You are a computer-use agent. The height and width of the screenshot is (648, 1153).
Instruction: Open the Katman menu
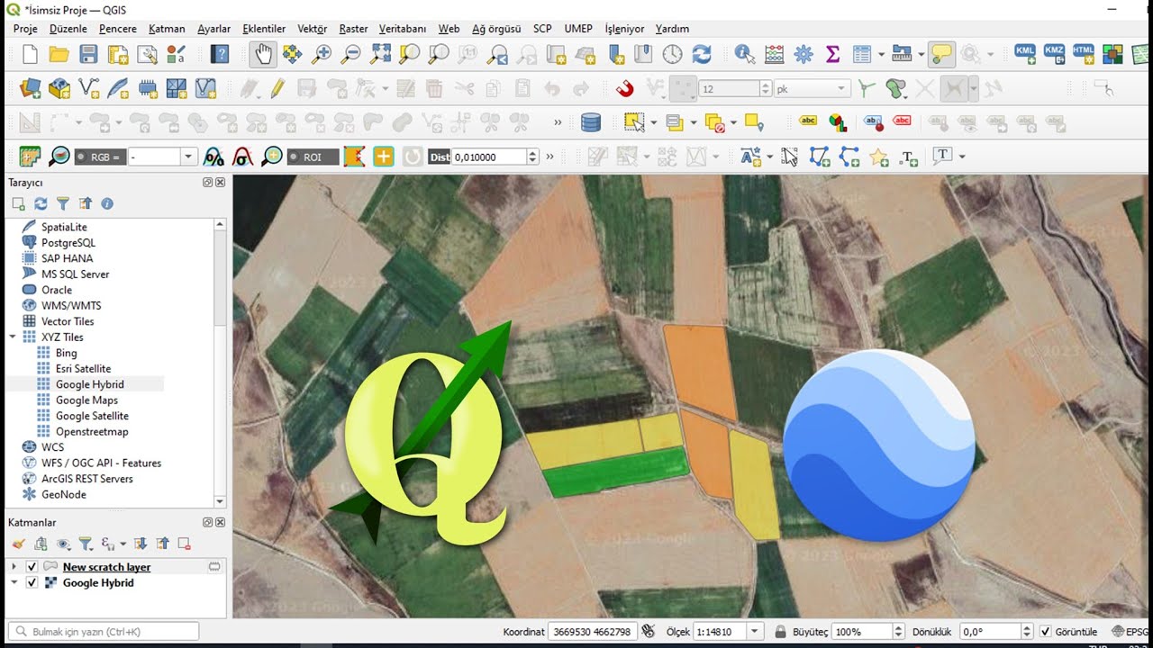click(x=167, y=29)
